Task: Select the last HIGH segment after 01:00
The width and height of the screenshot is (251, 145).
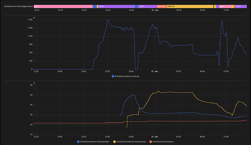Action: coord(241,7)
